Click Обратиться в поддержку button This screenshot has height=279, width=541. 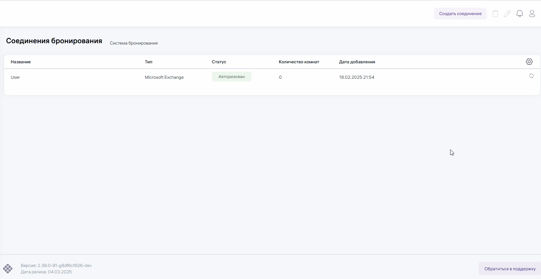click(509, 269)
